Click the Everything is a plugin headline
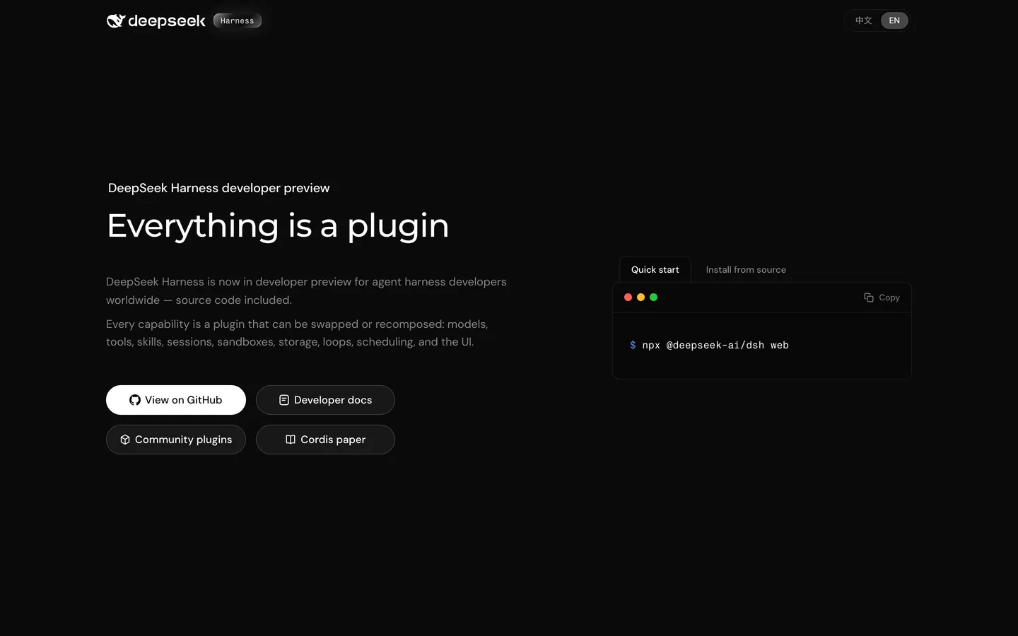 [x=278, y=226]
